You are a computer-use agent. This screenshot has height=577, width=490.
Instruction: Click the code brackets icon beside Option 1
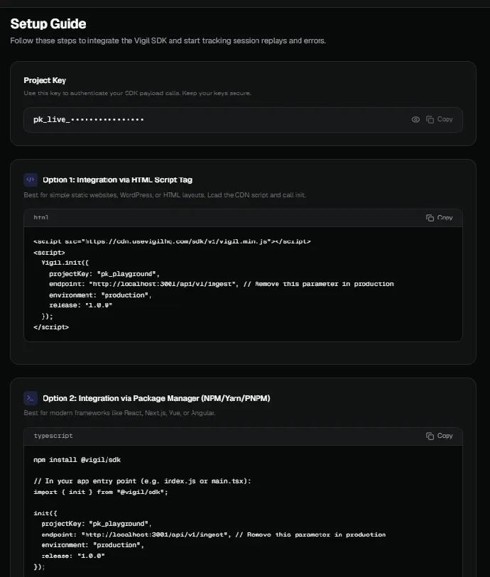point(31,180)
